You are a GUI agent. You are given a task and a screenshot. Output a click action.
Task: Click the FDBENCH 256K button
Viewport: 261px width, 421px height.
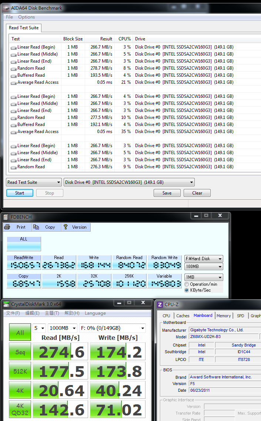tap(129, 281)
